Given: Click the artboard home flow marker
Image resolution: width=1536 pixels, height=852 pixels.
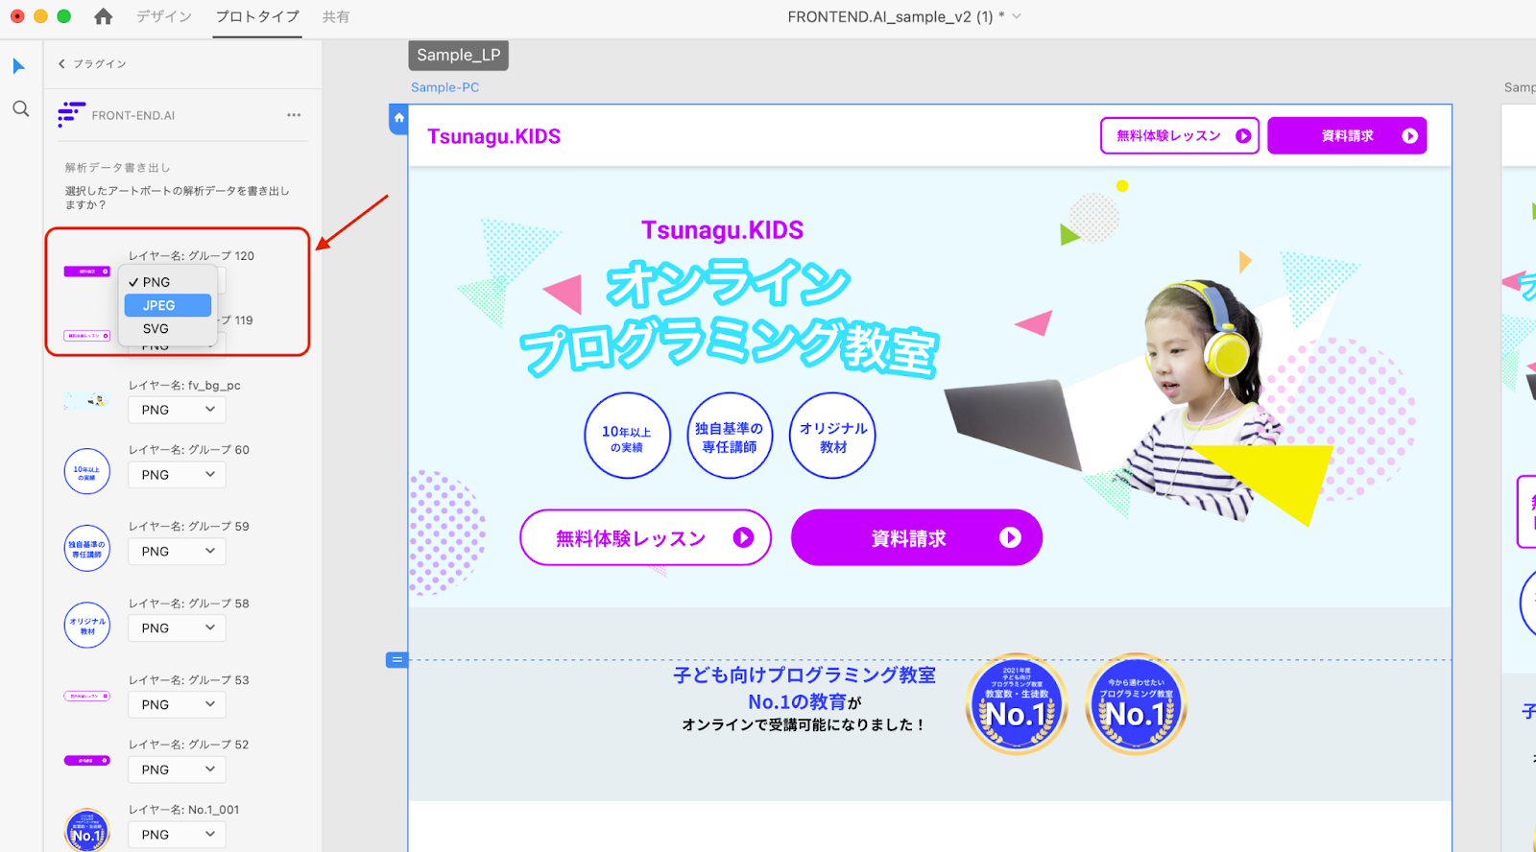Looking at the screenshot, I should point(398,119).
